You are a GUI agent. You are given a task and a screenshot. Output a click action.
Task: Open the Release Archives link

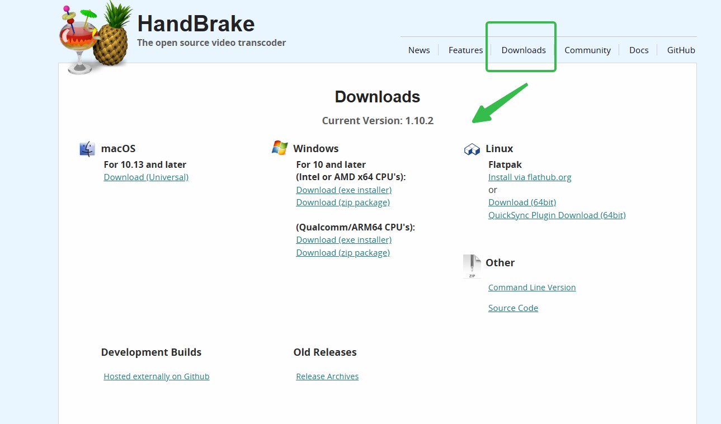click(327, 376)
